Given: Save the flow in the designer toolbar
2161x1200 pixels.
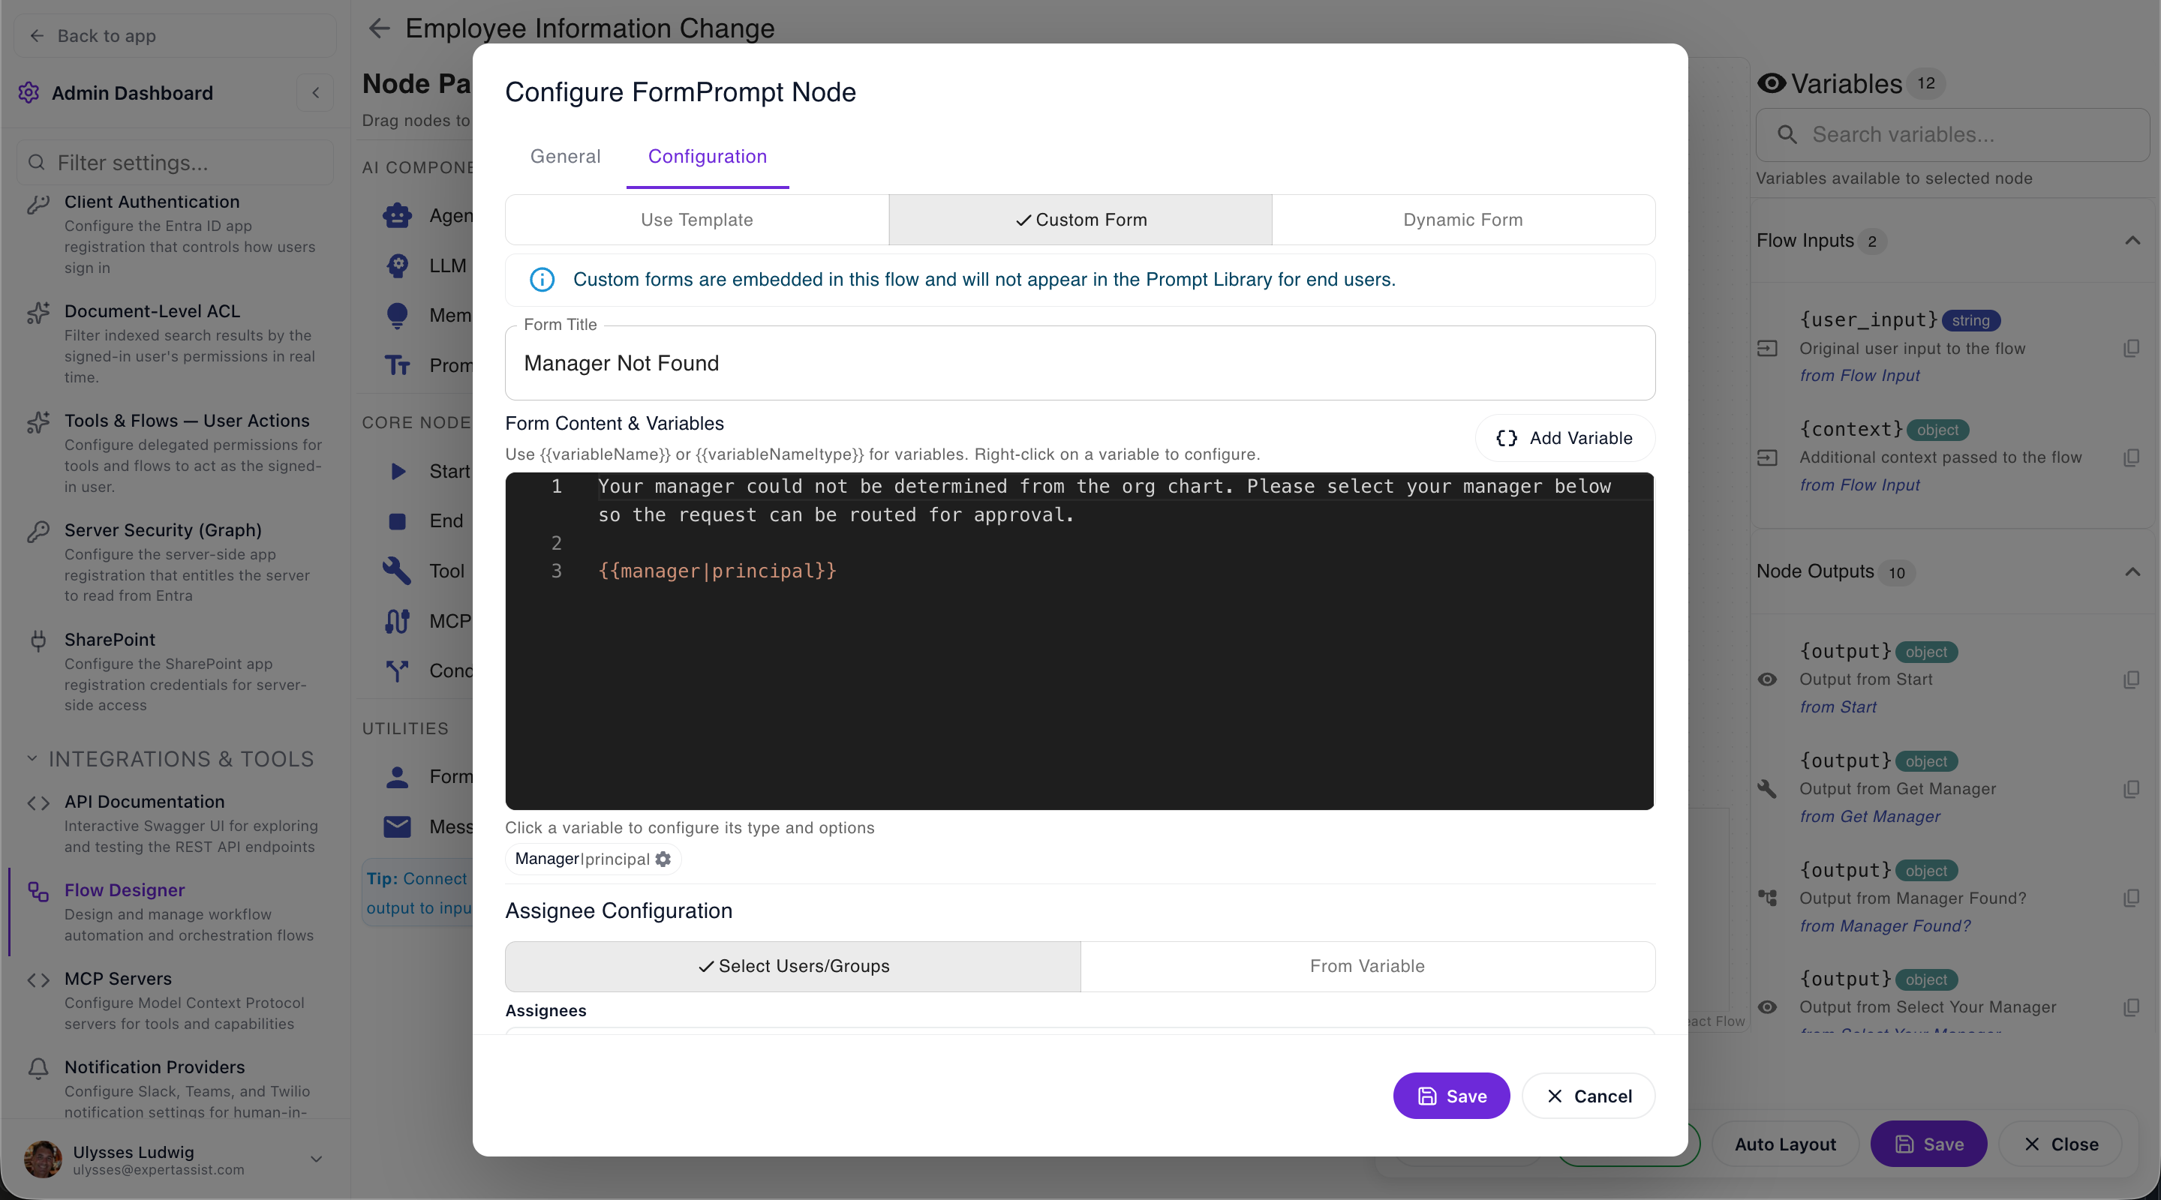Looking at the screenshot, I should tap(1928, 1144).
